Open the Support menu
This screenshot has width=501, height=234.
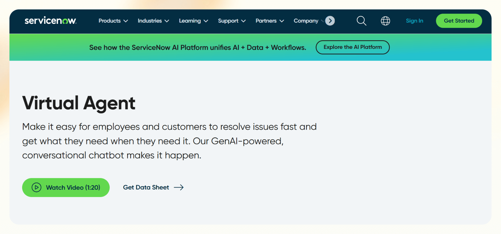232,21
